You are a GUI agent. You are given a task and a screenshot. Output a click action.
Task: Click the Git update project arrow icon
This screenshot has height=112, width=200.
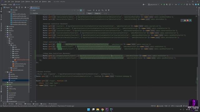pyautogui.click(x=179, y=4)
